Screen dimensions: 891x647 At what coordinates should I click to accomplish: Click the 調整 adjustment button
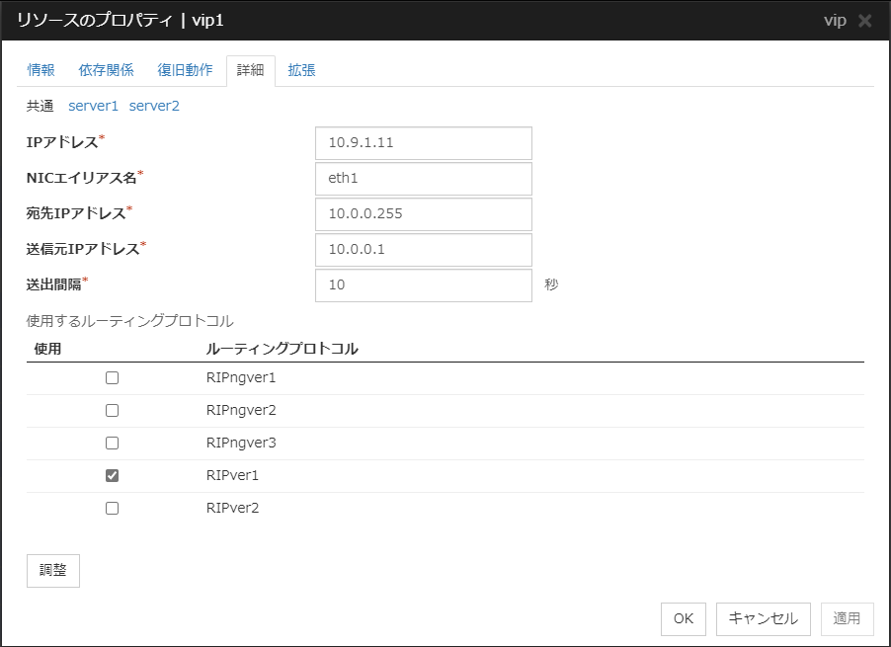[x=52, y=570]
